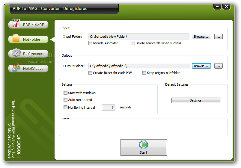Click the ellipsis button beside Input Folder
This screenshot has height=168, width=241.
click(219, 37)
